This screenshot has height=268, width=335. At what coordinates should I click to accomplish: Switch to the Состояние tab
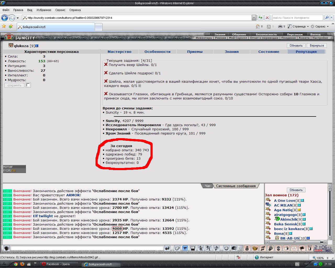point(269,52)
